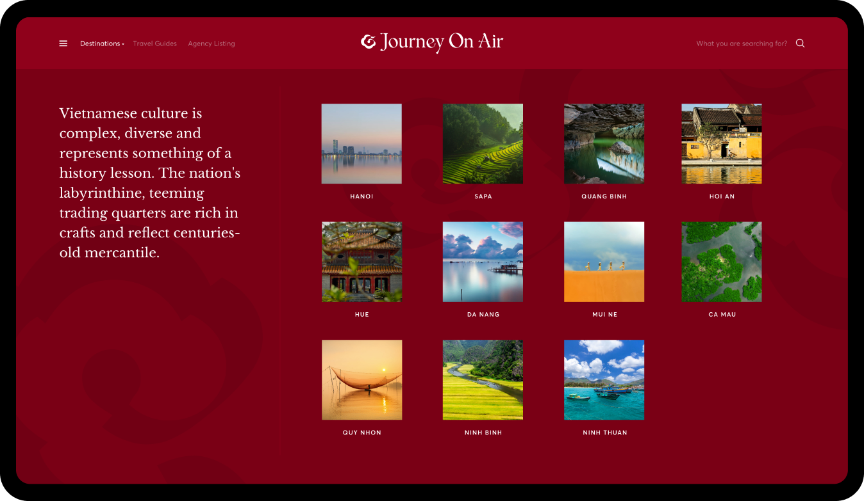Open the Hoi An yellow house thumbnail

pyautogui.click(x=722, y=144)
